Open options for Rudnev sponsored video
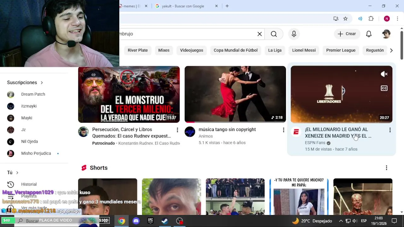The image size is (404, 227). [177, 130]
